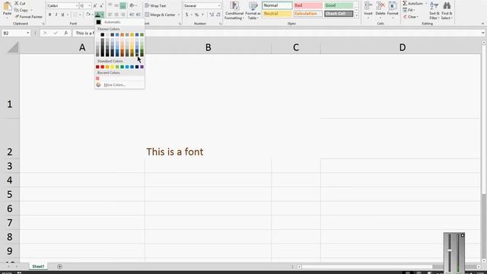Image resolution: width=487 pixels, height=274 pixels.
Task: Toggle Wrap Text
Action: click(155, 5)
